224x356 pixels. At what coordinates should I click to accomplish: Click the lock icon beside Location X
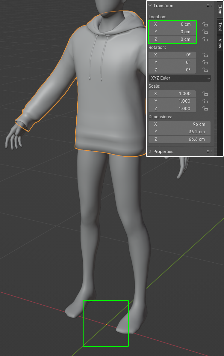coord(205,24)
